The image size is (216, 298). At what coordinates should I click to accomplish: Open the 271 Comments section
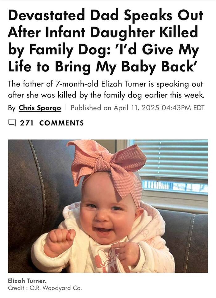pos(52,123)
